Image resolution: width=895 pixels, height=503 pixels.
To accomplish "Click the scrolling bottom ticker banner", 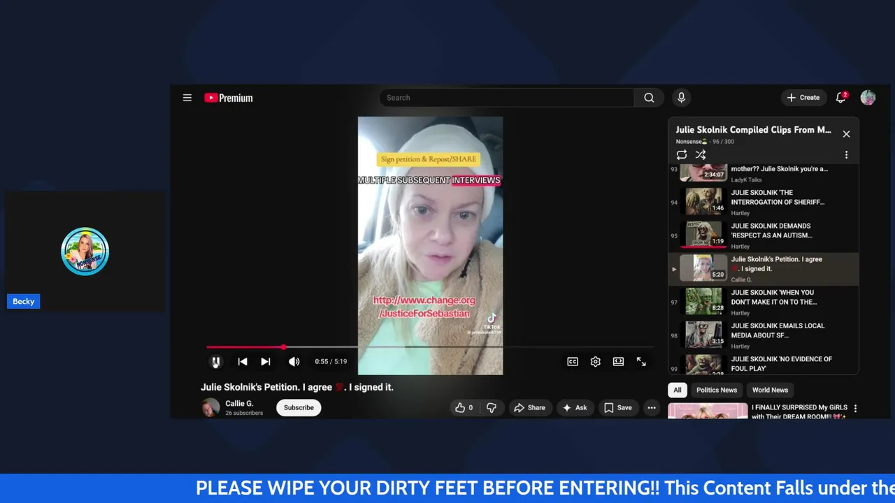I will (447, 488).
